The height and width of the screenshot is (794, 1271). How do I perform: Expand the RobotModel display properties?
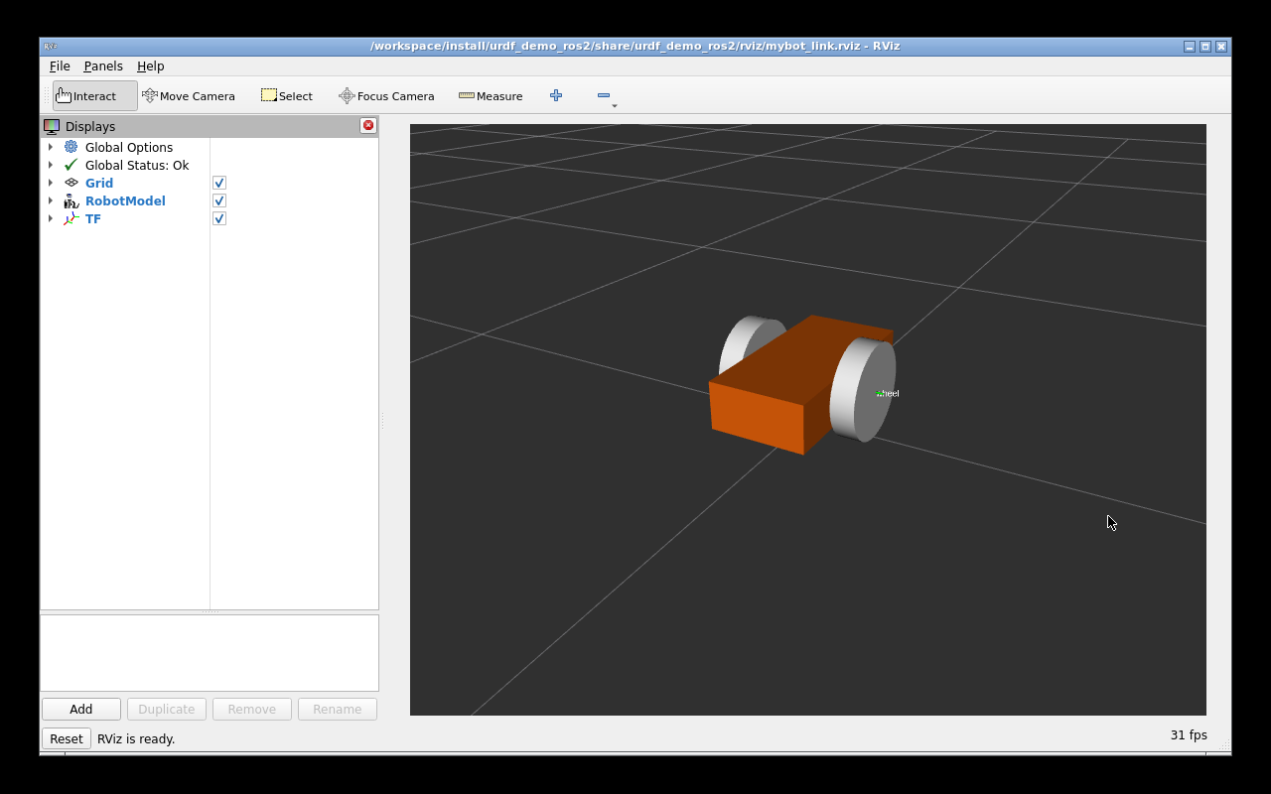click(51, 200)
